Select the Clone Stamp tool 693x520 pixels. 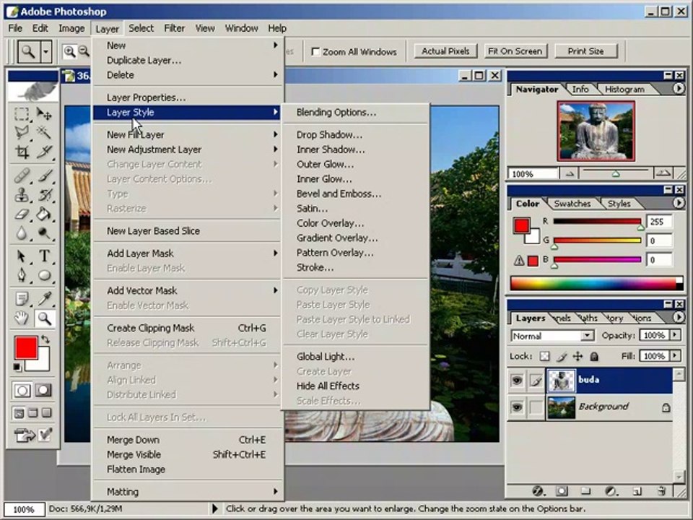(x=22, y=195)
